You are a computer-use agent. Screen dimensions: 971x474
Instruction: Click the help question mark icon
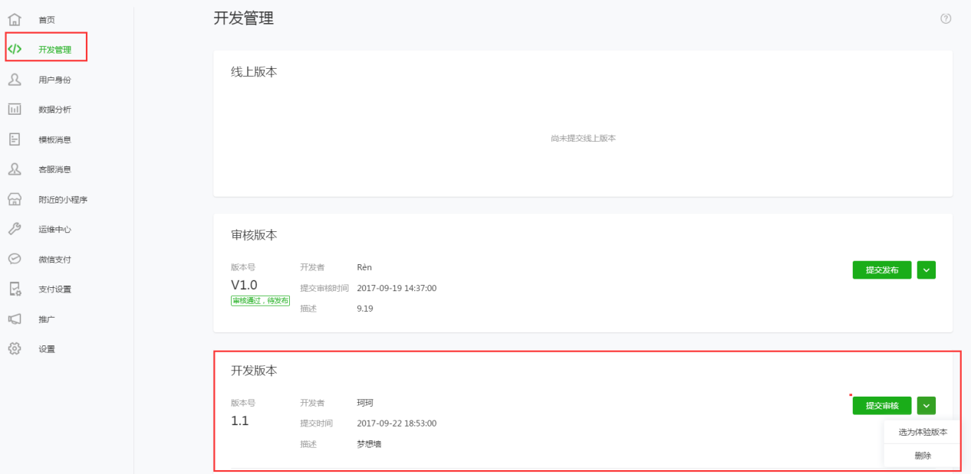click(x=946, y=18)
